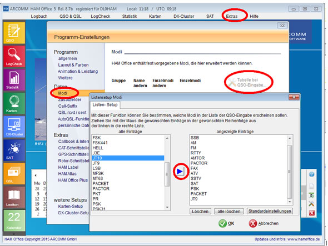
Task: Open the www.hamoffice.de link
Action: coord(304,239)
